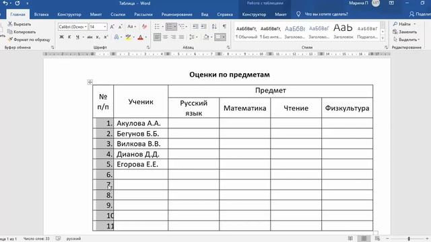Switch to the Рассылки tab
This screenshot has width=431, height=242.
pyautogui.click(x=143, y=14)
